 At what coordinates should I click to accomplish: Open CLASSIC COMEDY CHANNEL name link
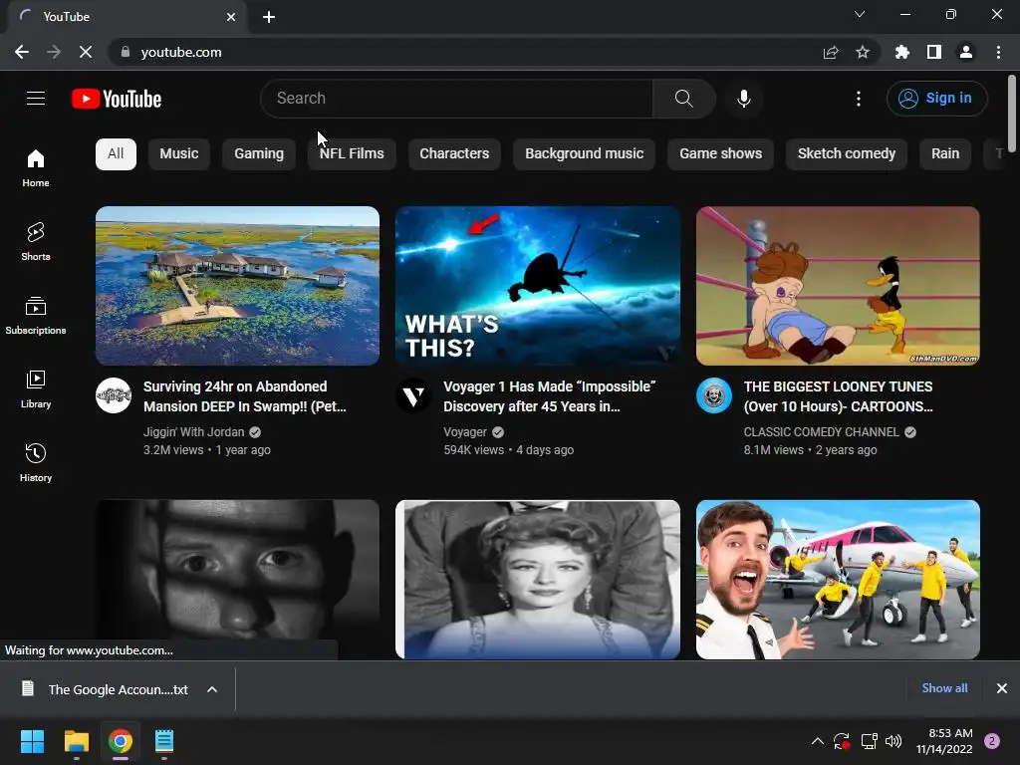click(822, 432)
